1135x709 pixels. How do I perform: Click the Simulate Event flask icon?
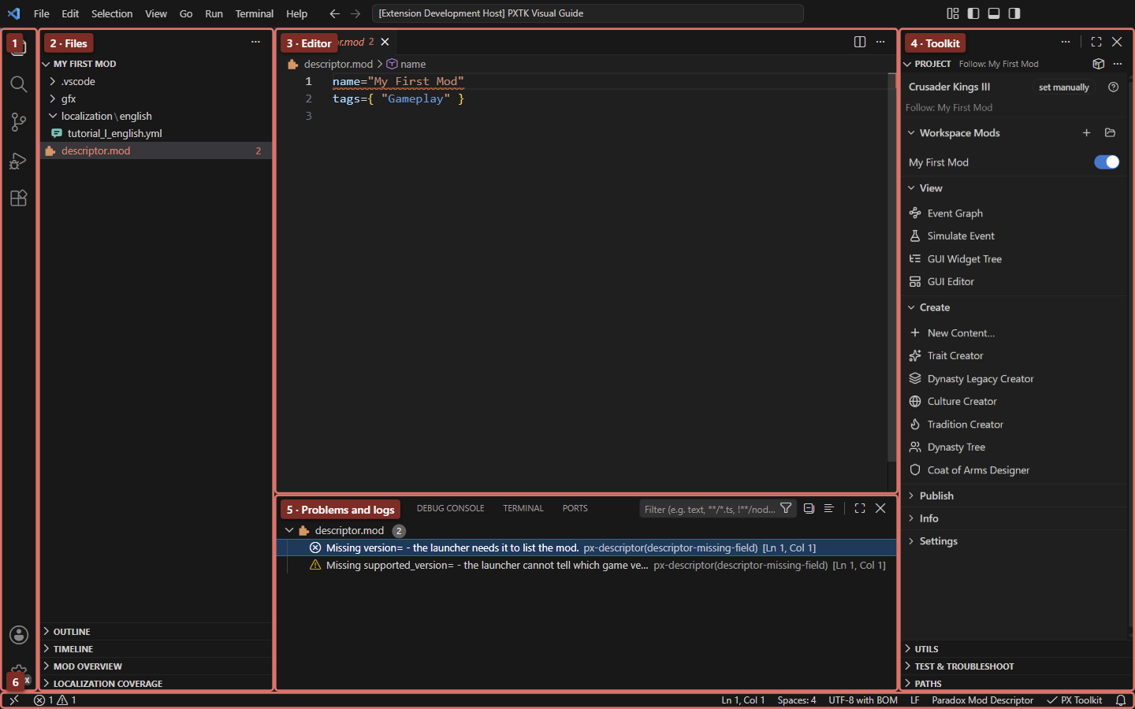click(x=915, y=236)
